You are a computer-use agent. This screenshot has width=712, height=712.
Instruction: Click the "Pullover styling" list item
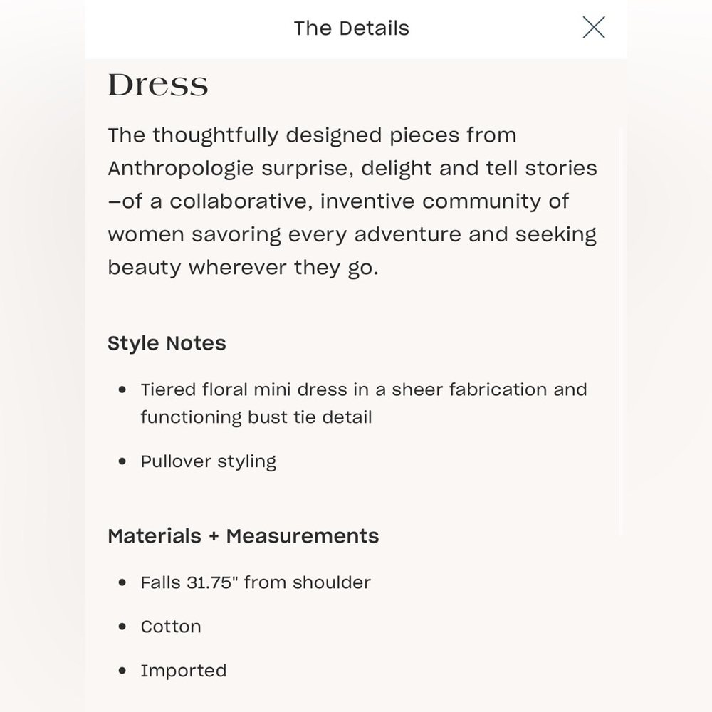(x=208, y=461)
